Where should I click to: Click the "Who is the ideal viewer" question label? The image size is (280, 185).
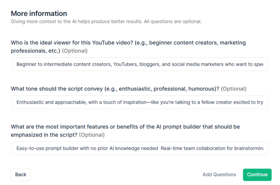coord(128,47)
